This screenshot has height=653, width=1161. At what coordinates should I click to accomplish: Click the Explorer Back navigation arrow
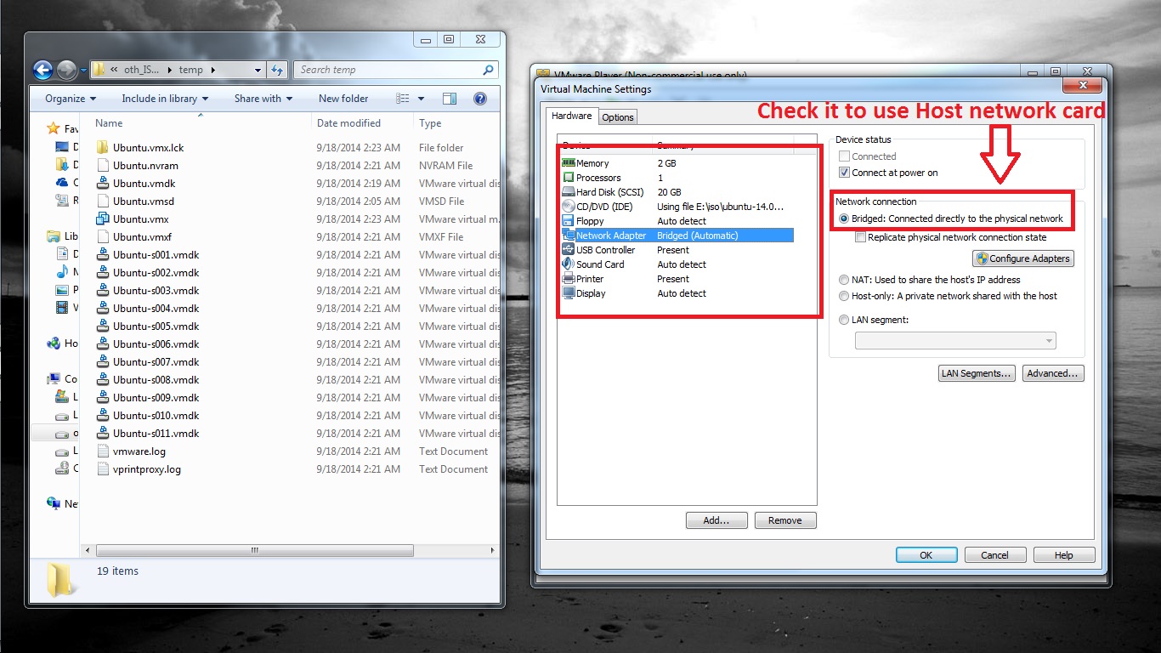pyautogui.click(x=43, y=70)
